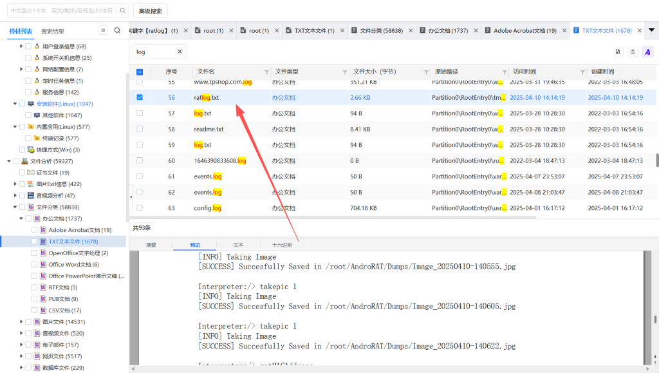
Task: Click the filter funnel icon in 文件名 column
Action: 266,72
